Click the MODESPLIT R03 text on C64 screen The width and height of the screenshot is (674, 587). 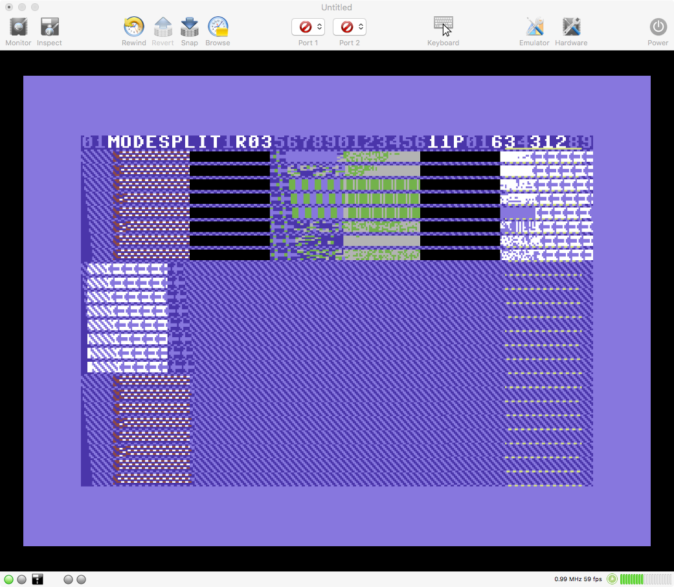click(x=190, y=142)
